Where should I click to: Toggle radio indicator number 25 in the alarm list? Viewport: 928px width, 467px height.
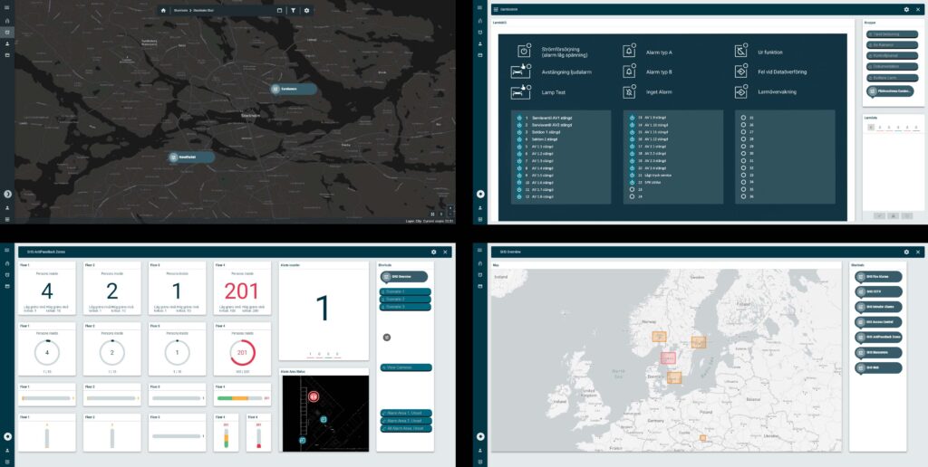click(743, 118)
